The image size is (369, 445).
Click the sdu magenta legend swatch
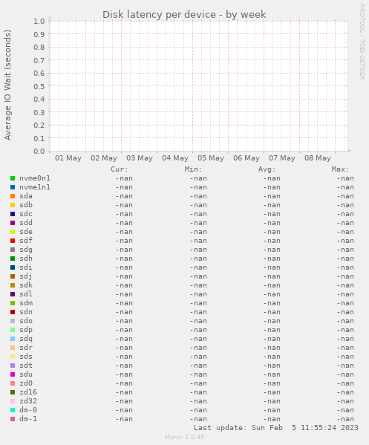coord(13,374)
